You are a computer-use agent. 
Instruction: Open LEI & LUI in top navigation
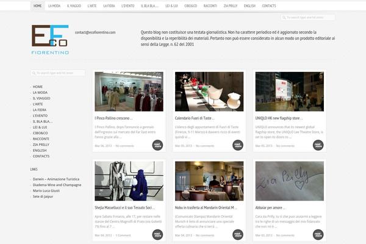point(171,6)
